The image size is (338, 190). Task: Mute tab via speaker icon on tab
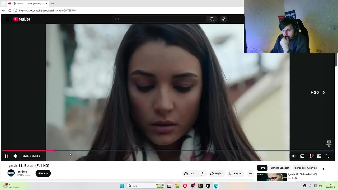pos(14,4)
